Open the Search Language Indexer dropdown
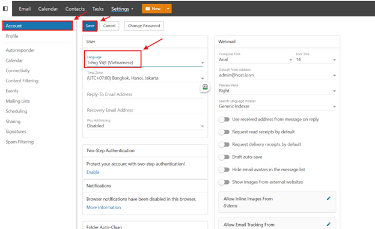Viewport: 375px width, 229px height. [x=278, y=104]
